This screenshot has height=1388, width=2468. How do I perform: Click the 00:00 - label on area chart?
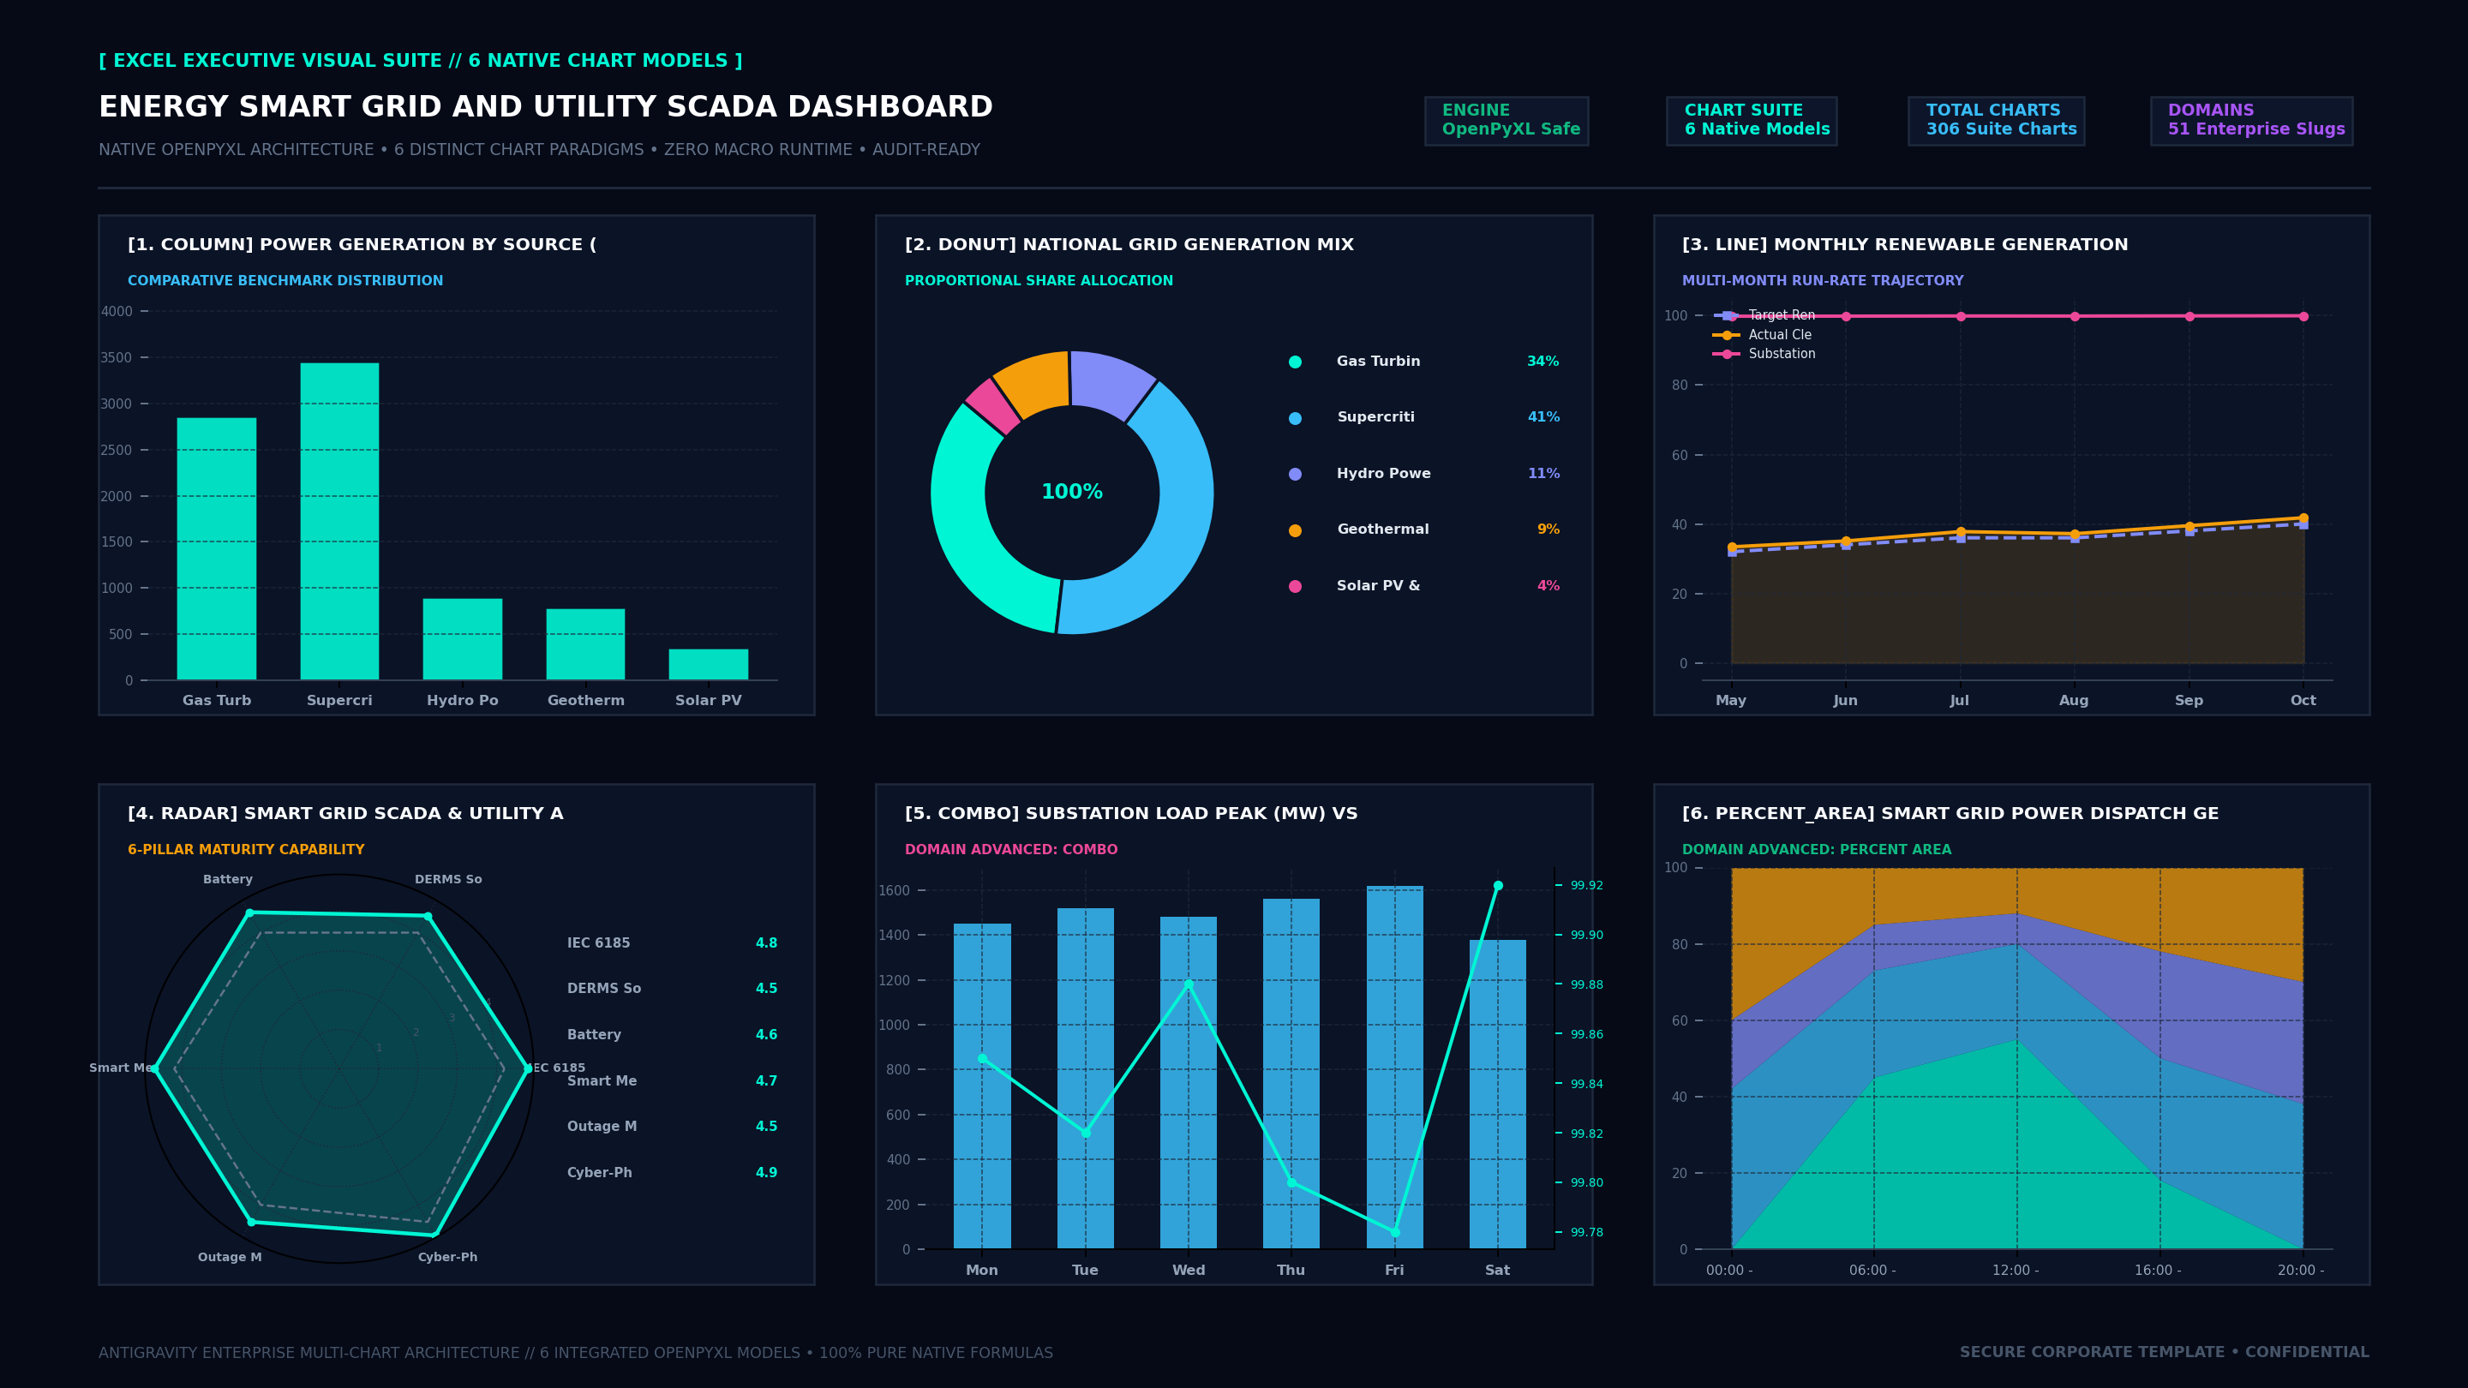[x=1729, y=1270]
